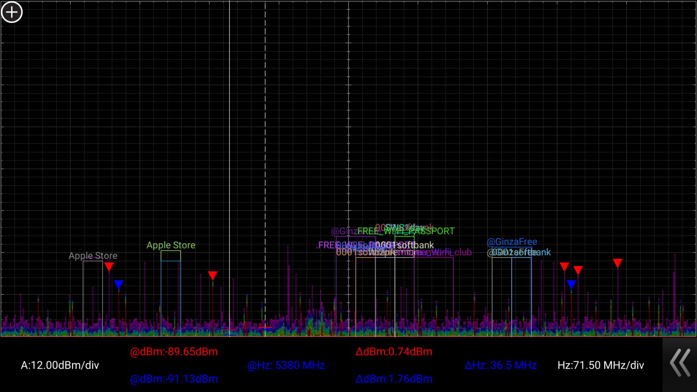Select the red @dBm:-89.65dBm reading
The image size is (697, 392).
[x=174, y=352]
